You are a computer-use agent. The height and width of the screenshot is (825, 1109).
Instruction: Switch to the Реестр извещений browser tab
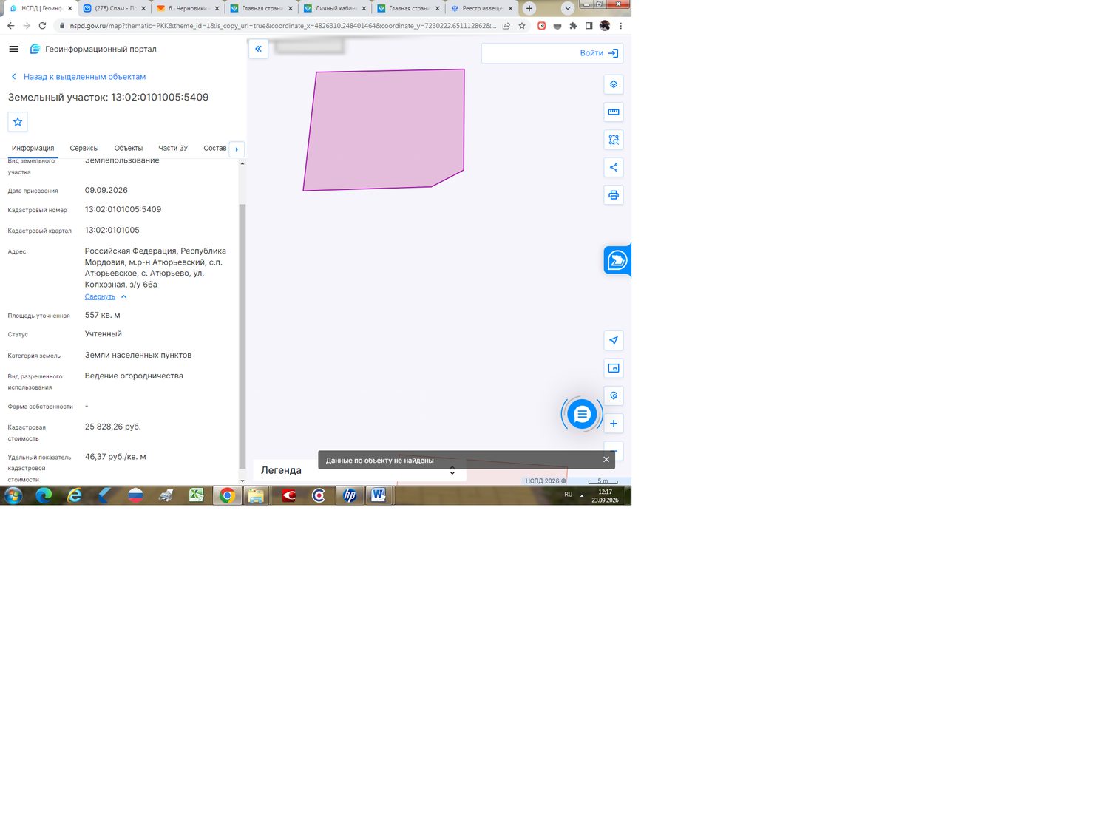pyautogui.click(x=483, y=9)
